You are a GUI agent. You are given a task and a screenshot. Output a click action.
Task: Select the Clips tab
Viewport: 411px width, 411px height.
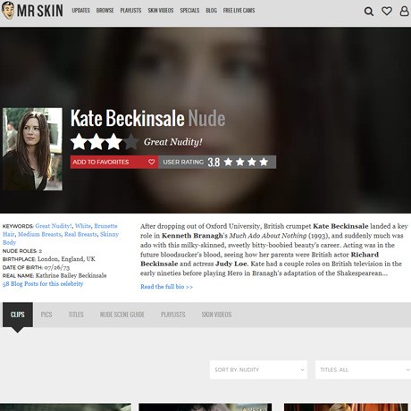pyautogui.click(x=18, y=315)
